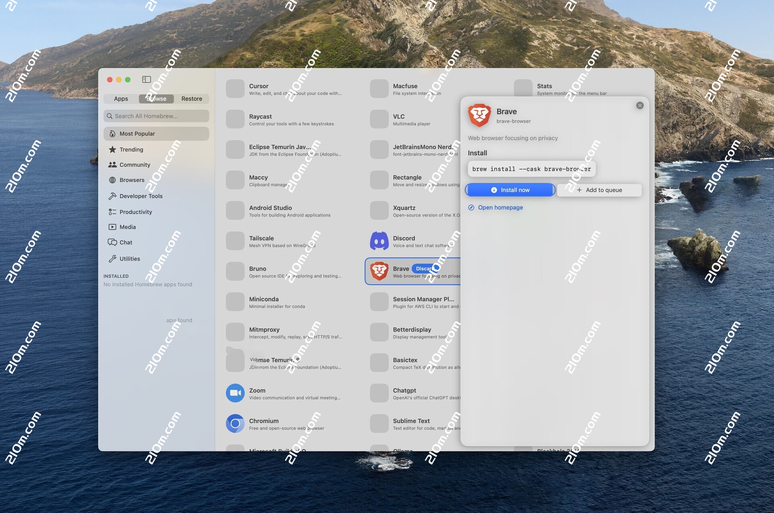
Task: Open the Basictex entry
Action: [414, 363]
